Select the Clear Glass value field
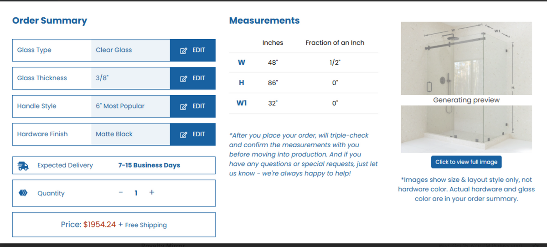 (130, 50)
